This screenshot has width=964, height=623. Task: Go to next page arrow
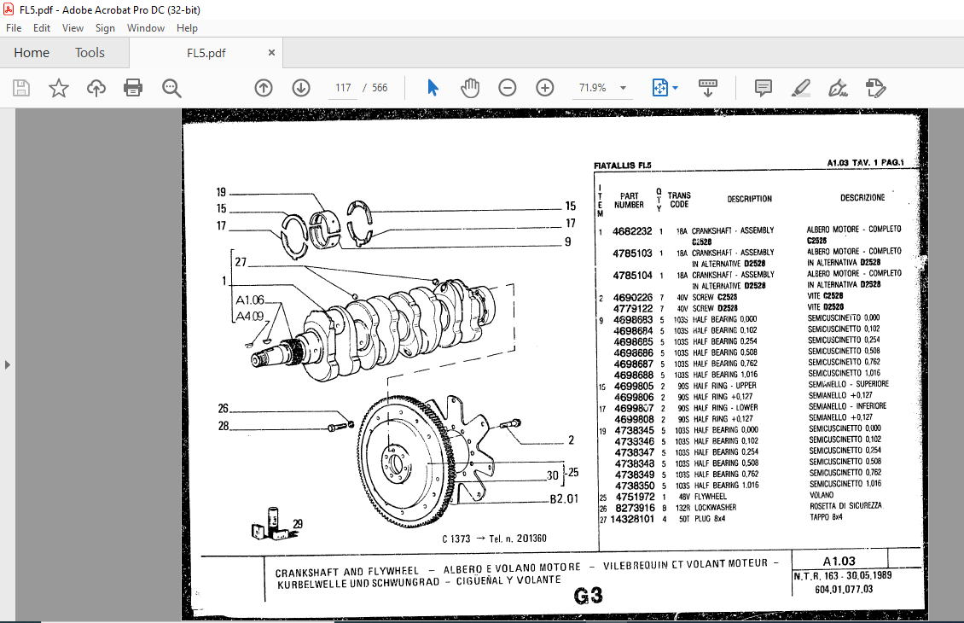tap(301, 88)
